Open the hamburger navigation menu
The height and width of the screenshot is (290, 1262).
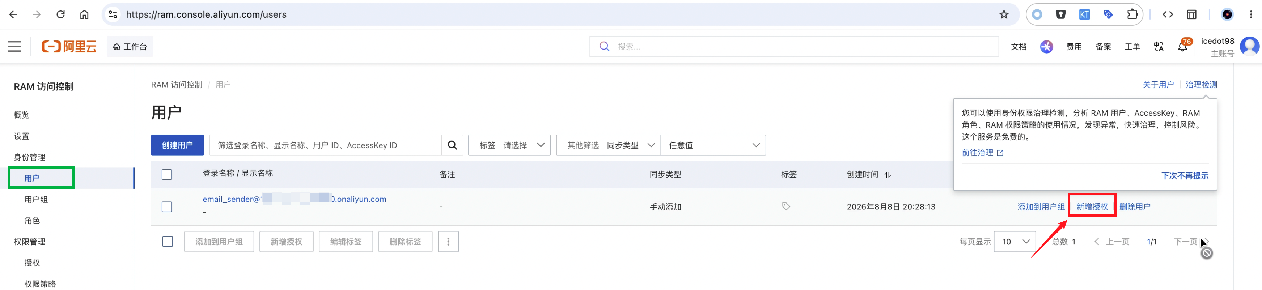click(14, 47)
